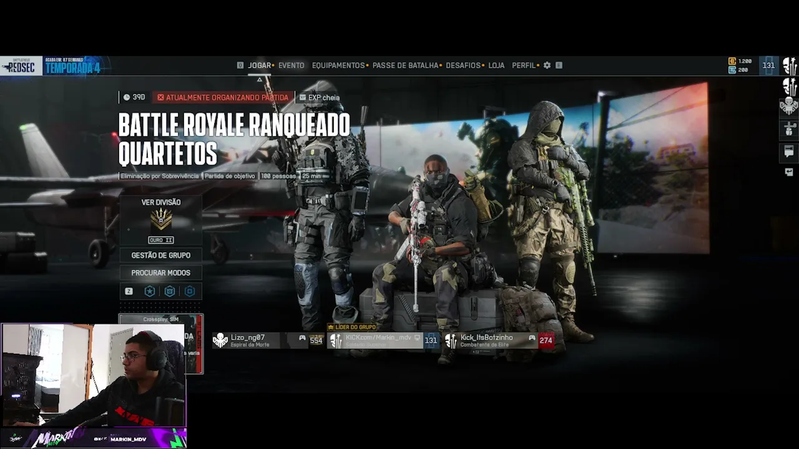
Task: Click the 39D timer text
Action: coord(139,97)
